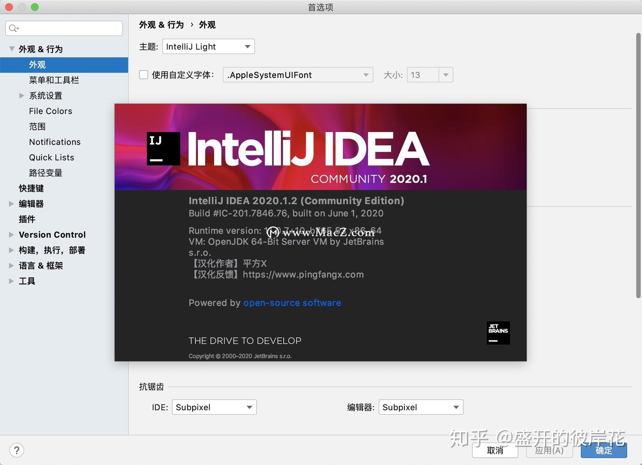The width and height of the screenshot is (642, 465).
Task: Click the 确定 button
Action: 604,450
